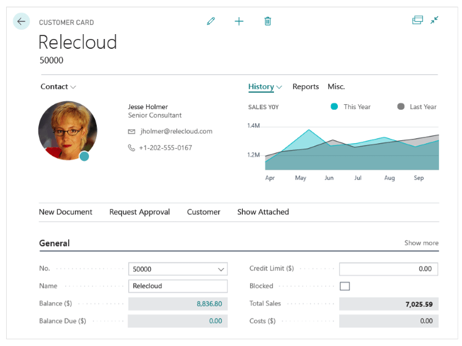Viewport: 462px width, 346px height.
Task: Open the No. field dropdown arrow
Action: click(x=220, y=269)
